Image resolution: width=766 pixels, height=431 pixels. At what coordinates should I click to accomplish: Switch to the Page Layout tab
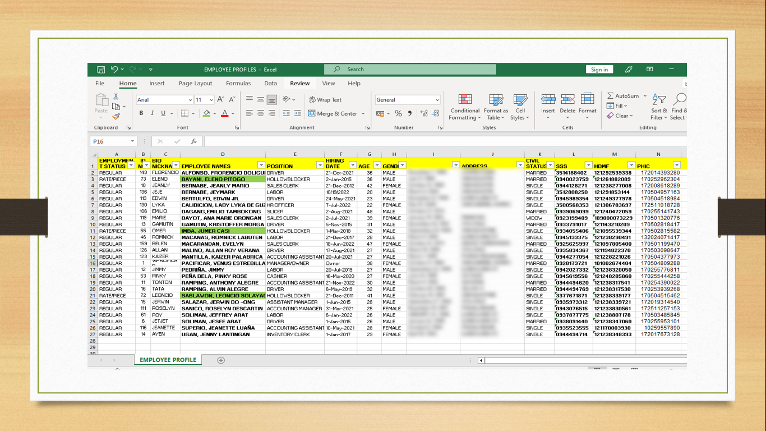pyautogui.click(x=196, y=84)
